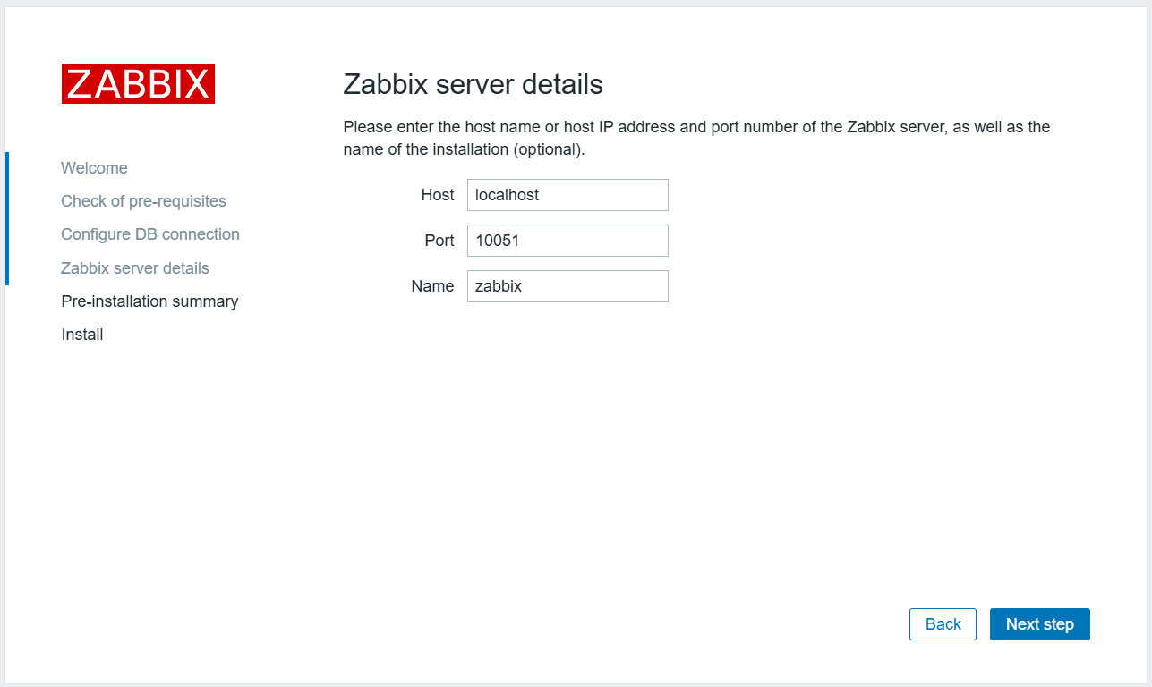
Task: Click the 'name of the installation (optional)' text
Action: tap(464, 150)
